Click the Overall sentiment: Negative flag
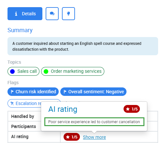This screenshot has width=163, height=143. tap(93, 92)
